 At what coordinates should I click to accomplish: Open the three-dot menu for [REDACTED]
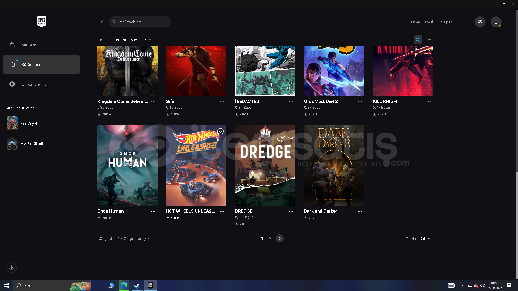291,102
